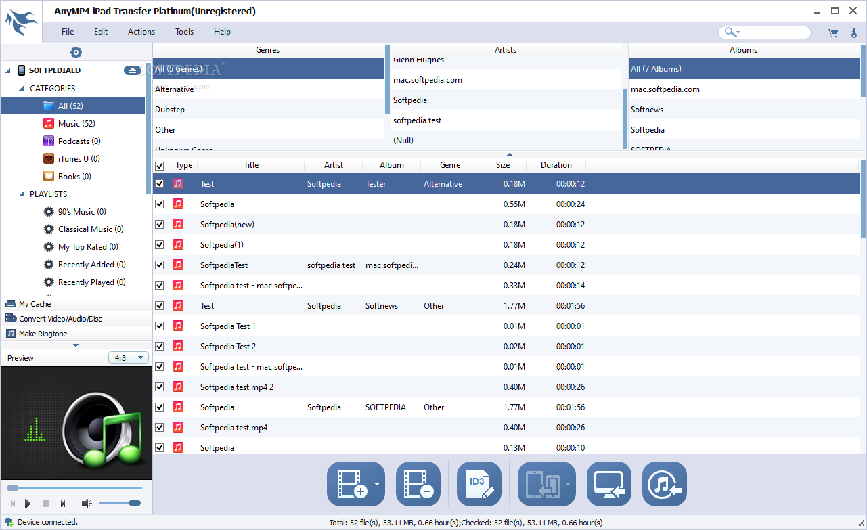Image resolution: width=867 pixels, height=530 pixels.
Task: Toggle the select-all checkbox in the header
Action: pyautogui.click(x=160, y=165)
